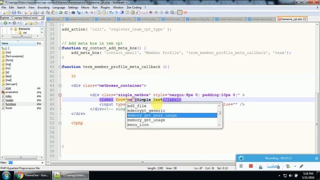Click the webcam icon in recorder

[288, 166]
